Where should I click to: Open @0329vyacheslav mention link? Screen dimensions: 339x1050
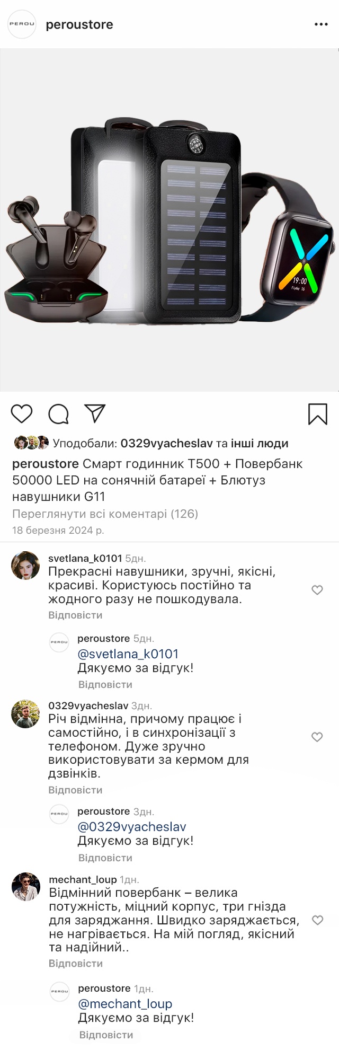(x=132, y=827)
